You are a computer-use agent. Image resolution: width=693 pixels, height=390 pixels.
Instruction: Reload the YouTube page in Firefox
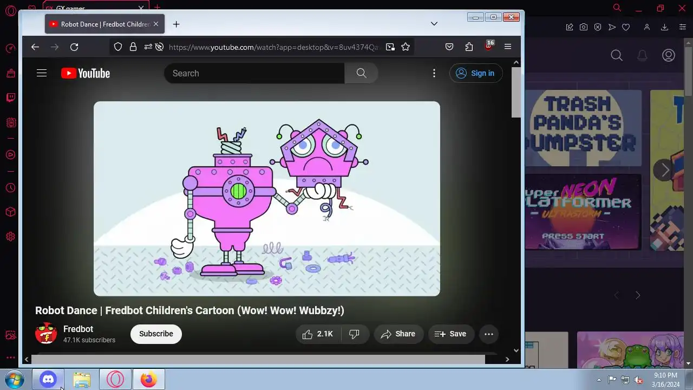(x=74, y=47)
